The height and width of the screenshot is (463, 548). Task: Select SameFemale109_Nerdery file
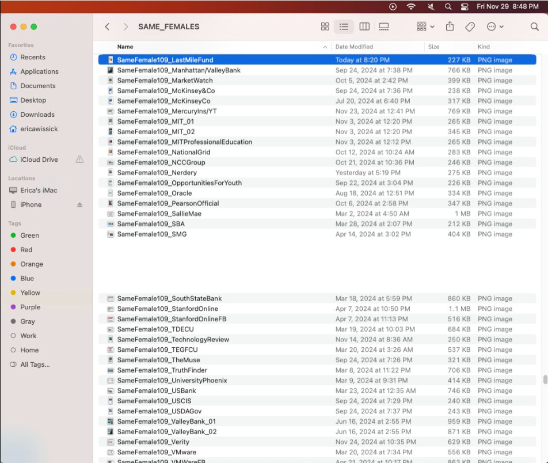click(317, 173)
